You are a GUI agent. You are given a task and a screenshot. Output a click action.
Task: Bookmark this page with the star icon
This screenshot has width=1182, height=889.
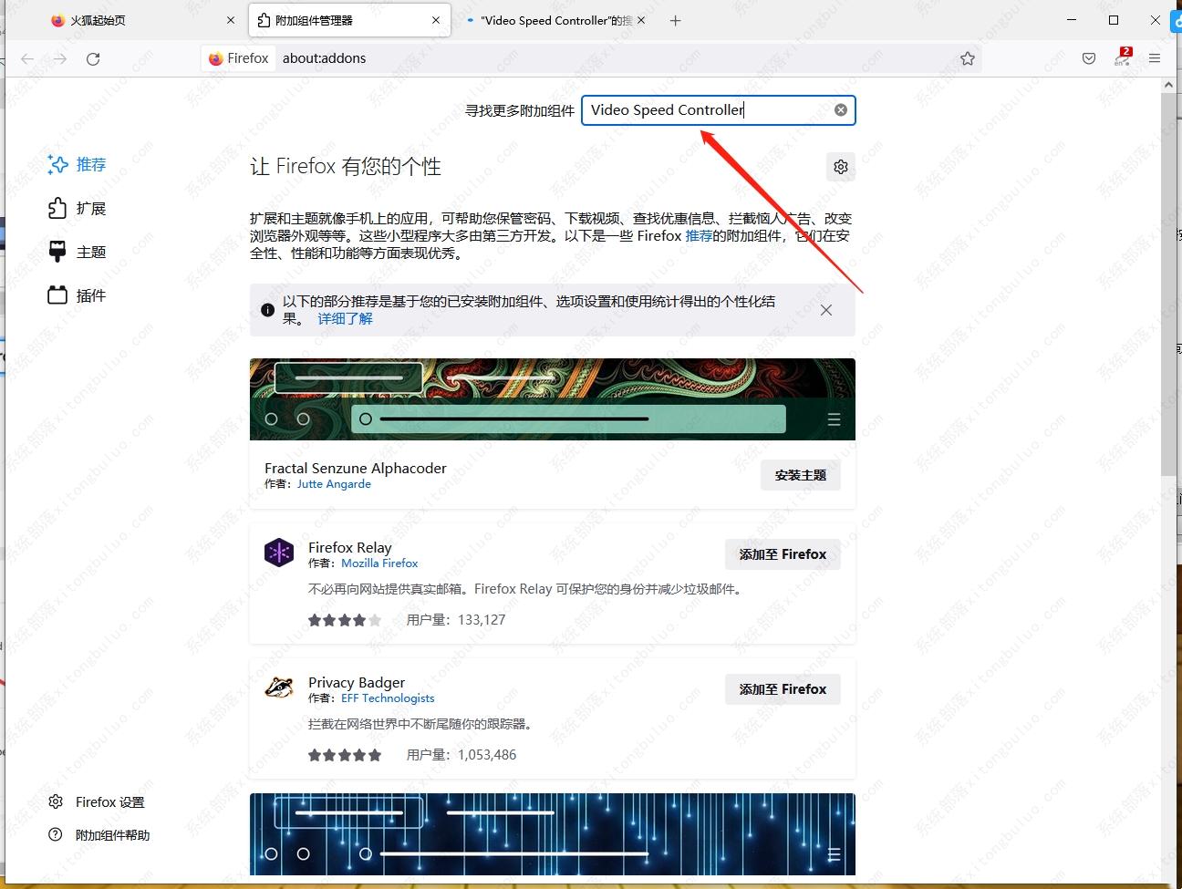coord(968,58)
